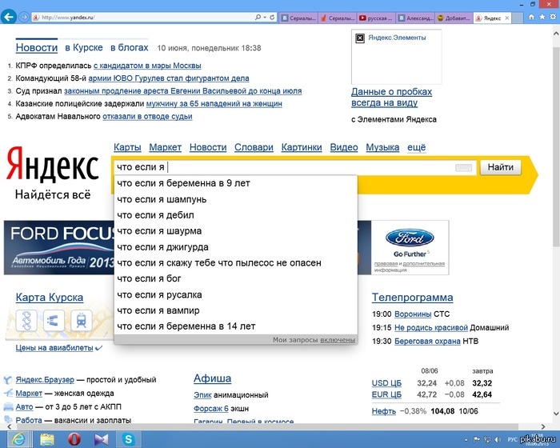
Task: Switch to the Добавит... browser tab
Action: (x=454, y=18)
